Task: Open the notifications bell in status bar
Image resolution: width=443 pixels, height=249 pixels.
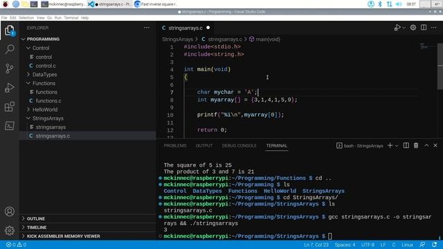Action: point(435,245)
